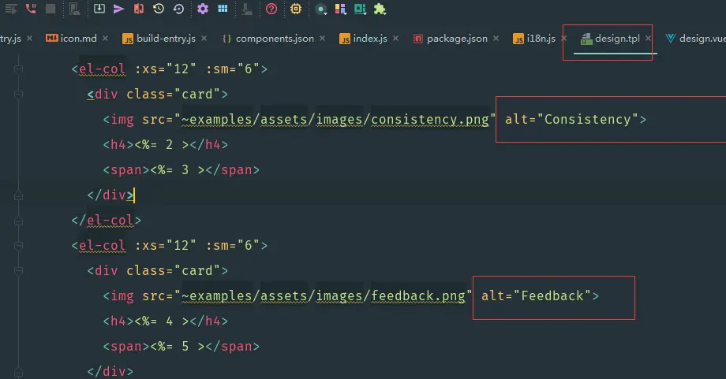
Task: Click the red phone handset toolbar icon
Action: [x=31, y=9]
